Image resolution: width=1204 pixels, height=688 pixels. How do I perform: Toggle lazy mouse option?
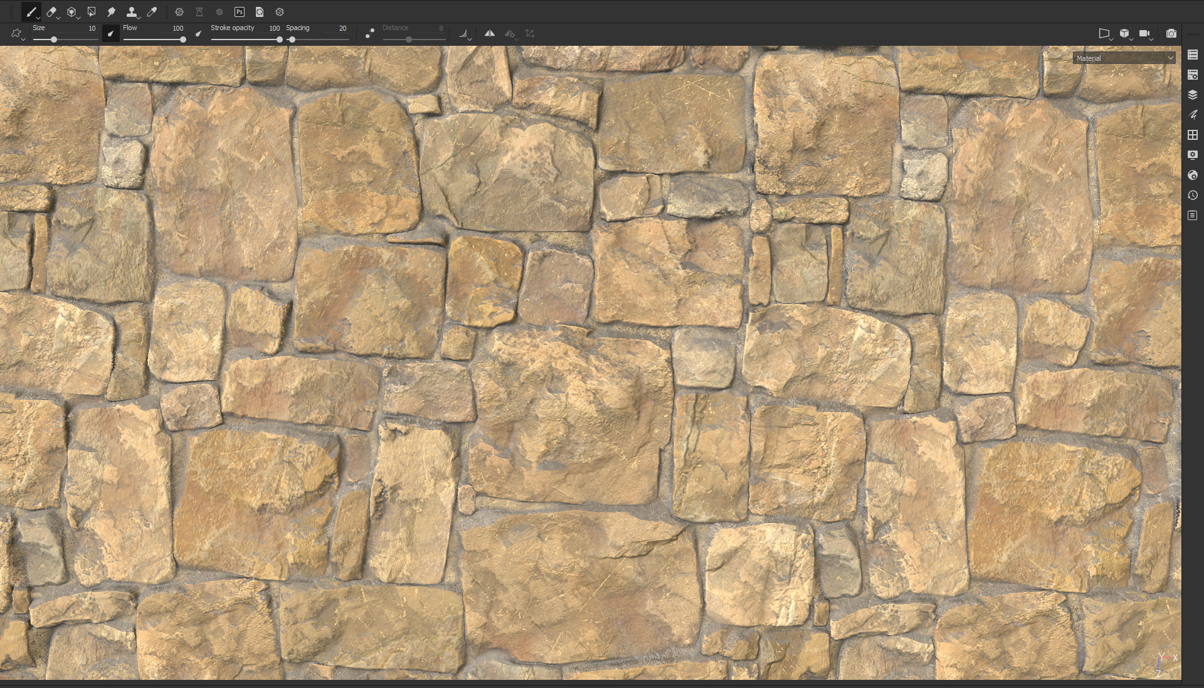point(370,34)
